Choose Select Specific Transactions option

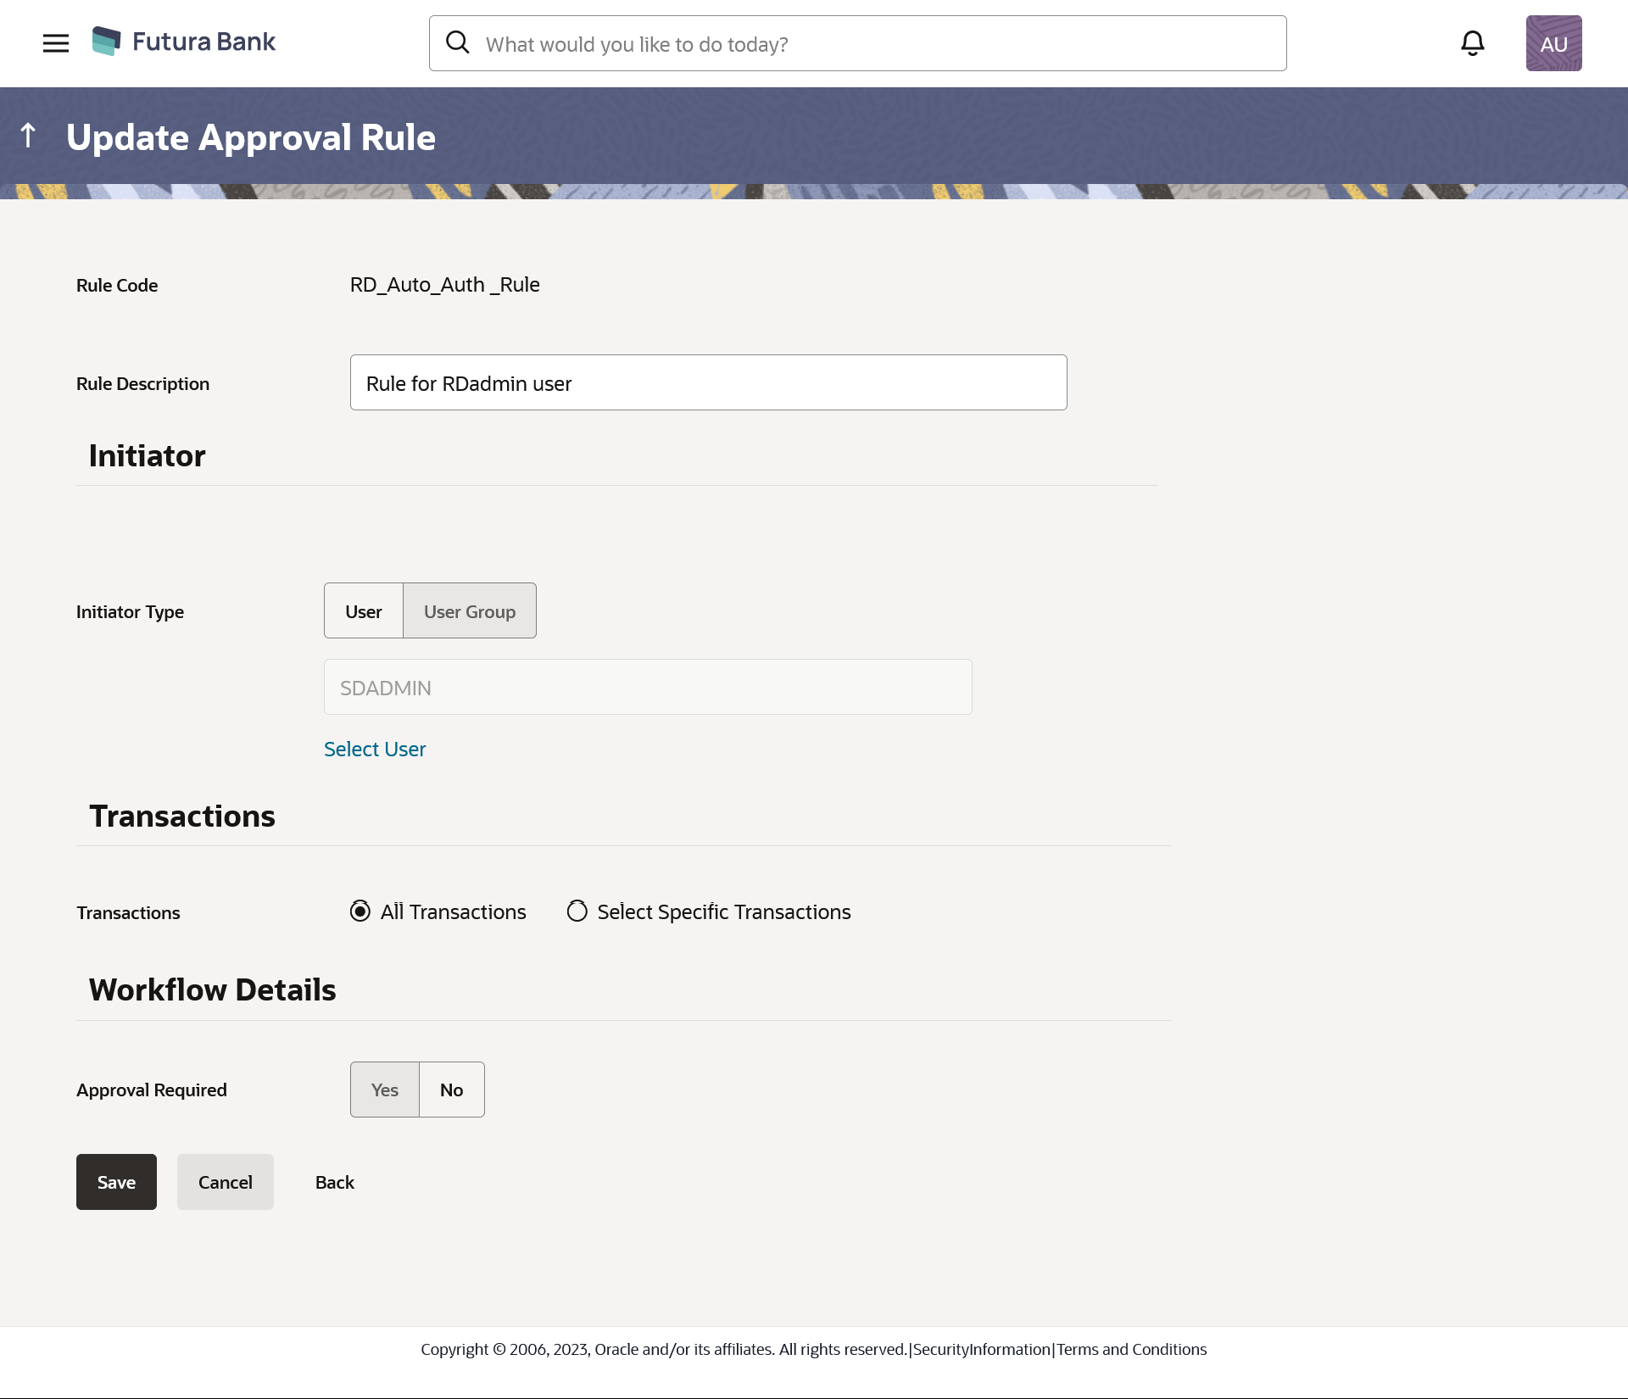[x=577, y=911]
